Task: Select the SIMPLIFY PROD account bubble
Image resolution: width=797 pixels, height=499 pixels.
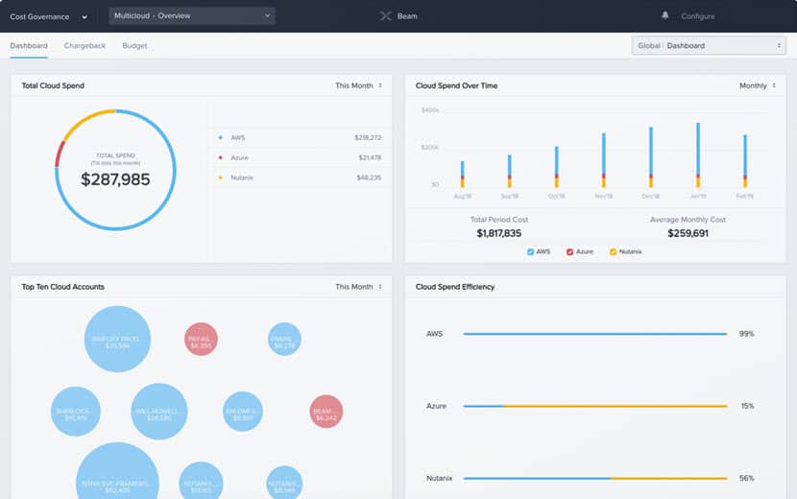Action: (117, 339)
